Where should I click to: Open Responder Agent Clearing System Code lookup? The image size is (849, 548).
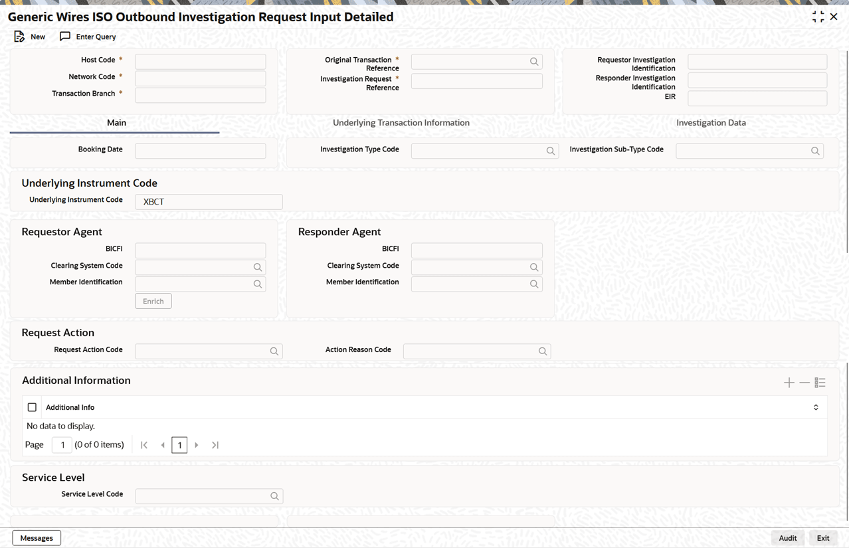click(534, 267)
